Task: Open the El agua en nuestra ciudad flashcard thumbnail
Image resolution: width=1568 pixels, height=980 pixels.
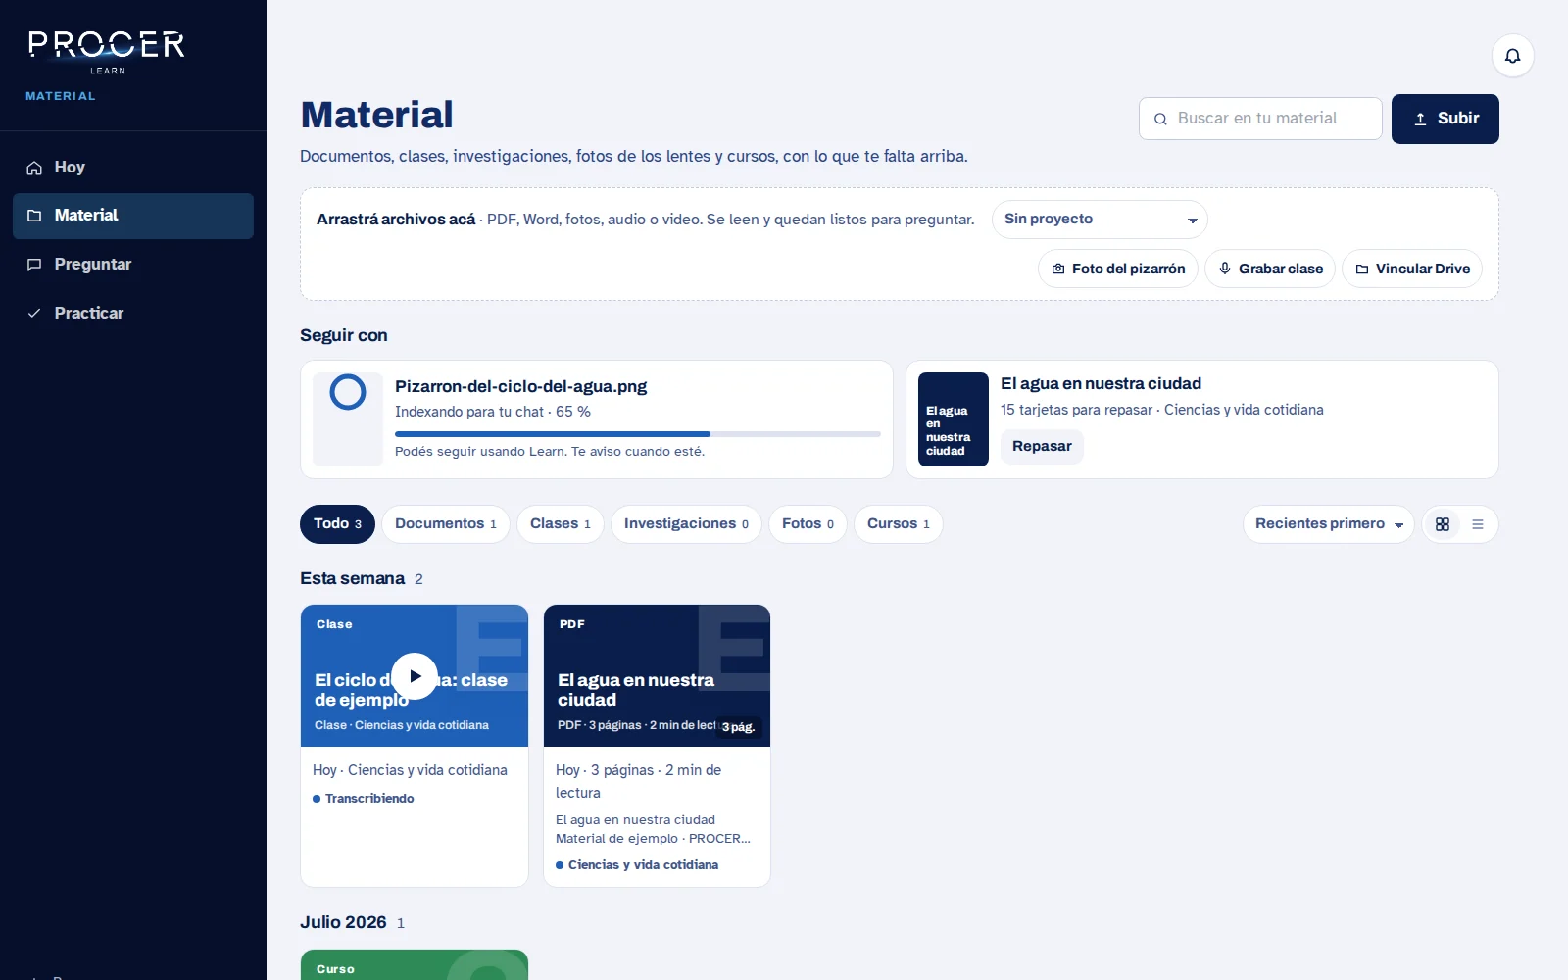Action: point(953,419)
